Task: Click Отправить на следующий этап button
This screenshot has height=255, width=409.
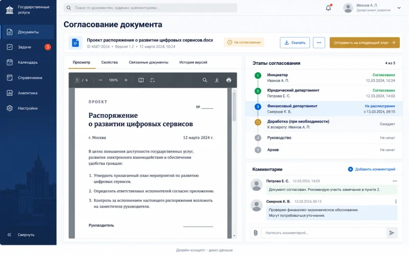Action: pos(365,43)
